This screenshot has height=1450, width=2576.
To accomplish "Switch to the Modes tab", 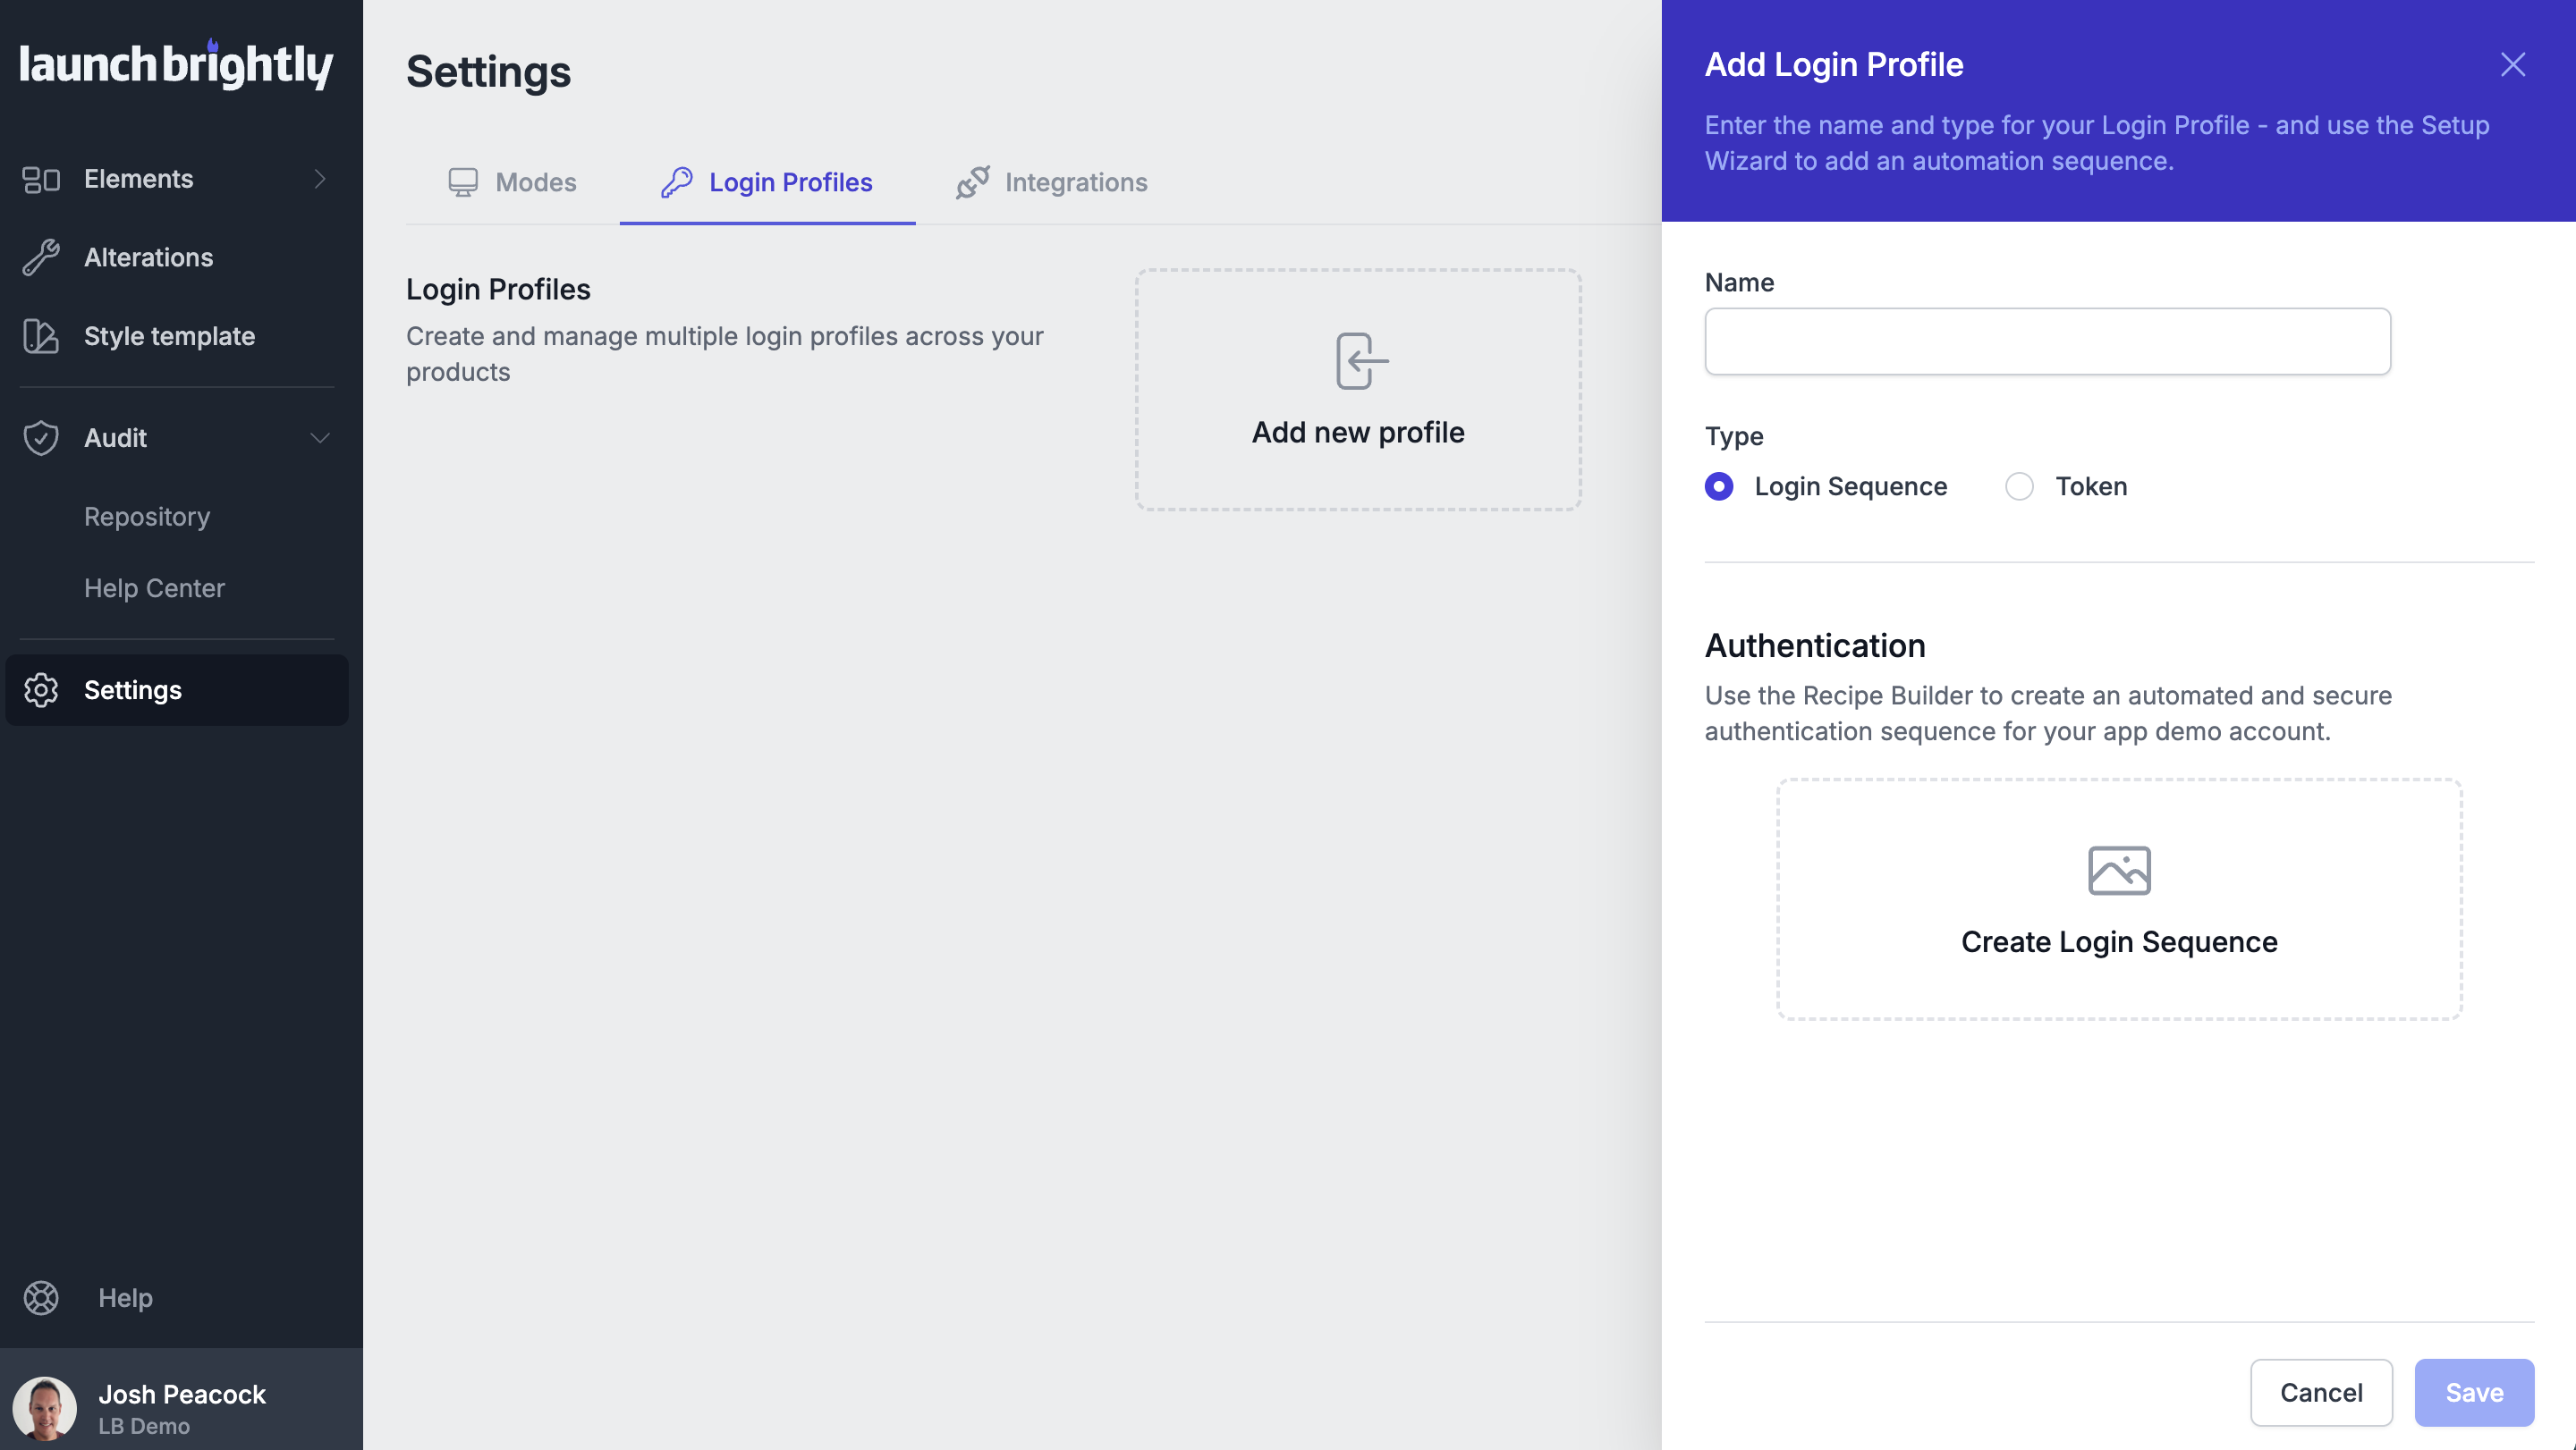I will click(x=512, y=181).
